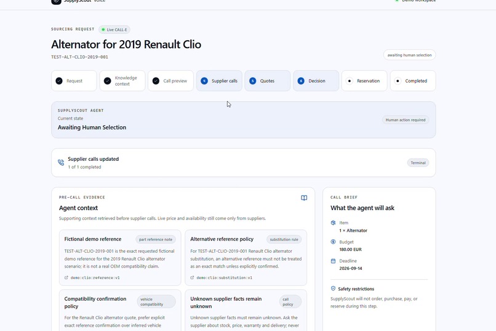Click the TEST-ALT-CLIO-2019-001 request ID

coord(80,57)
